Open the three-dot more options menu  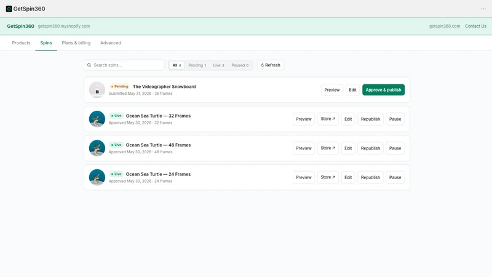coord(483,9)
